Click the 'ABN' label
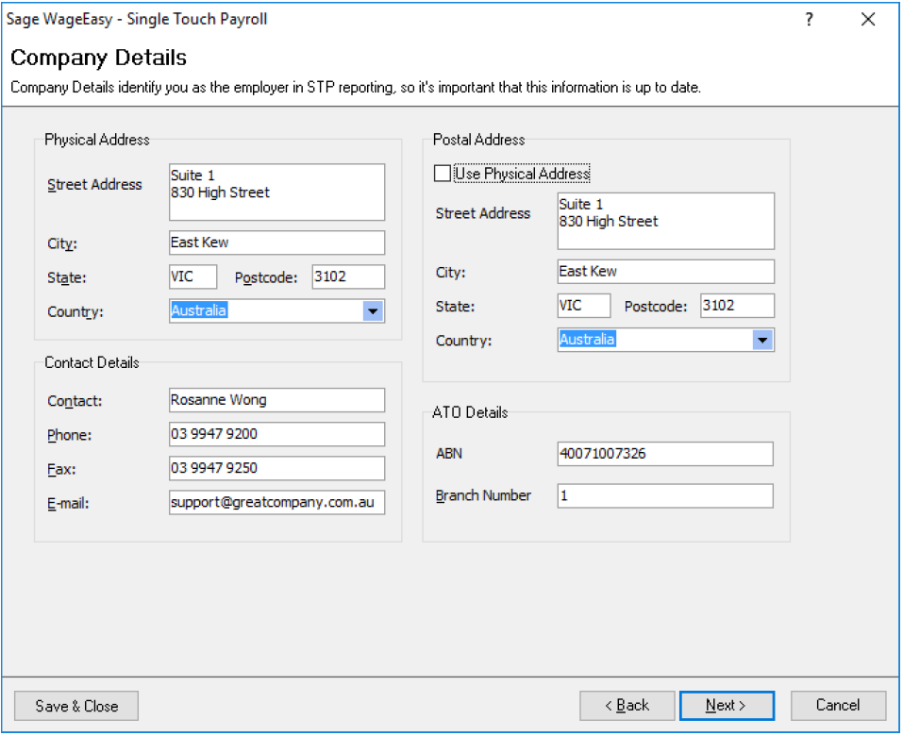Screen dimensions: 903x736 click(449, 454)
